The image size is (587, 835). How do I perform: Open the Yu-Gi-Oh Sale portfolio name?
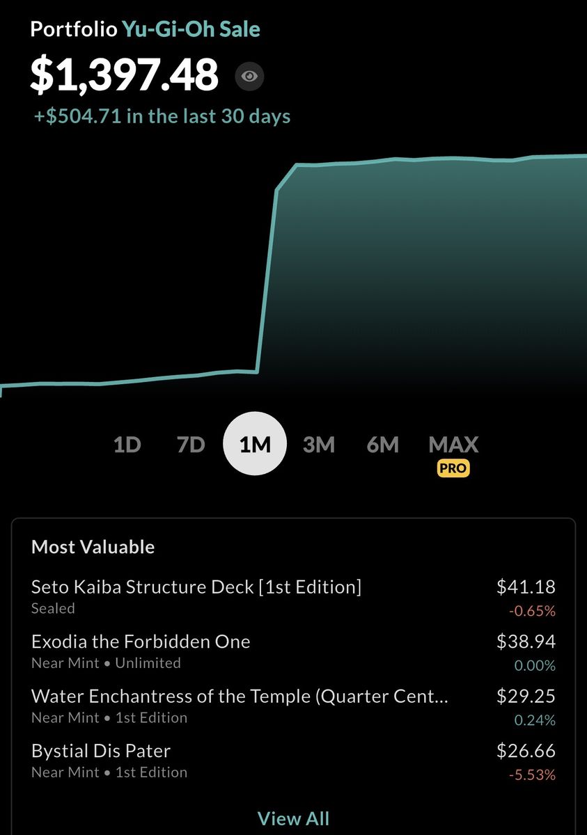[x=191, y=29]
